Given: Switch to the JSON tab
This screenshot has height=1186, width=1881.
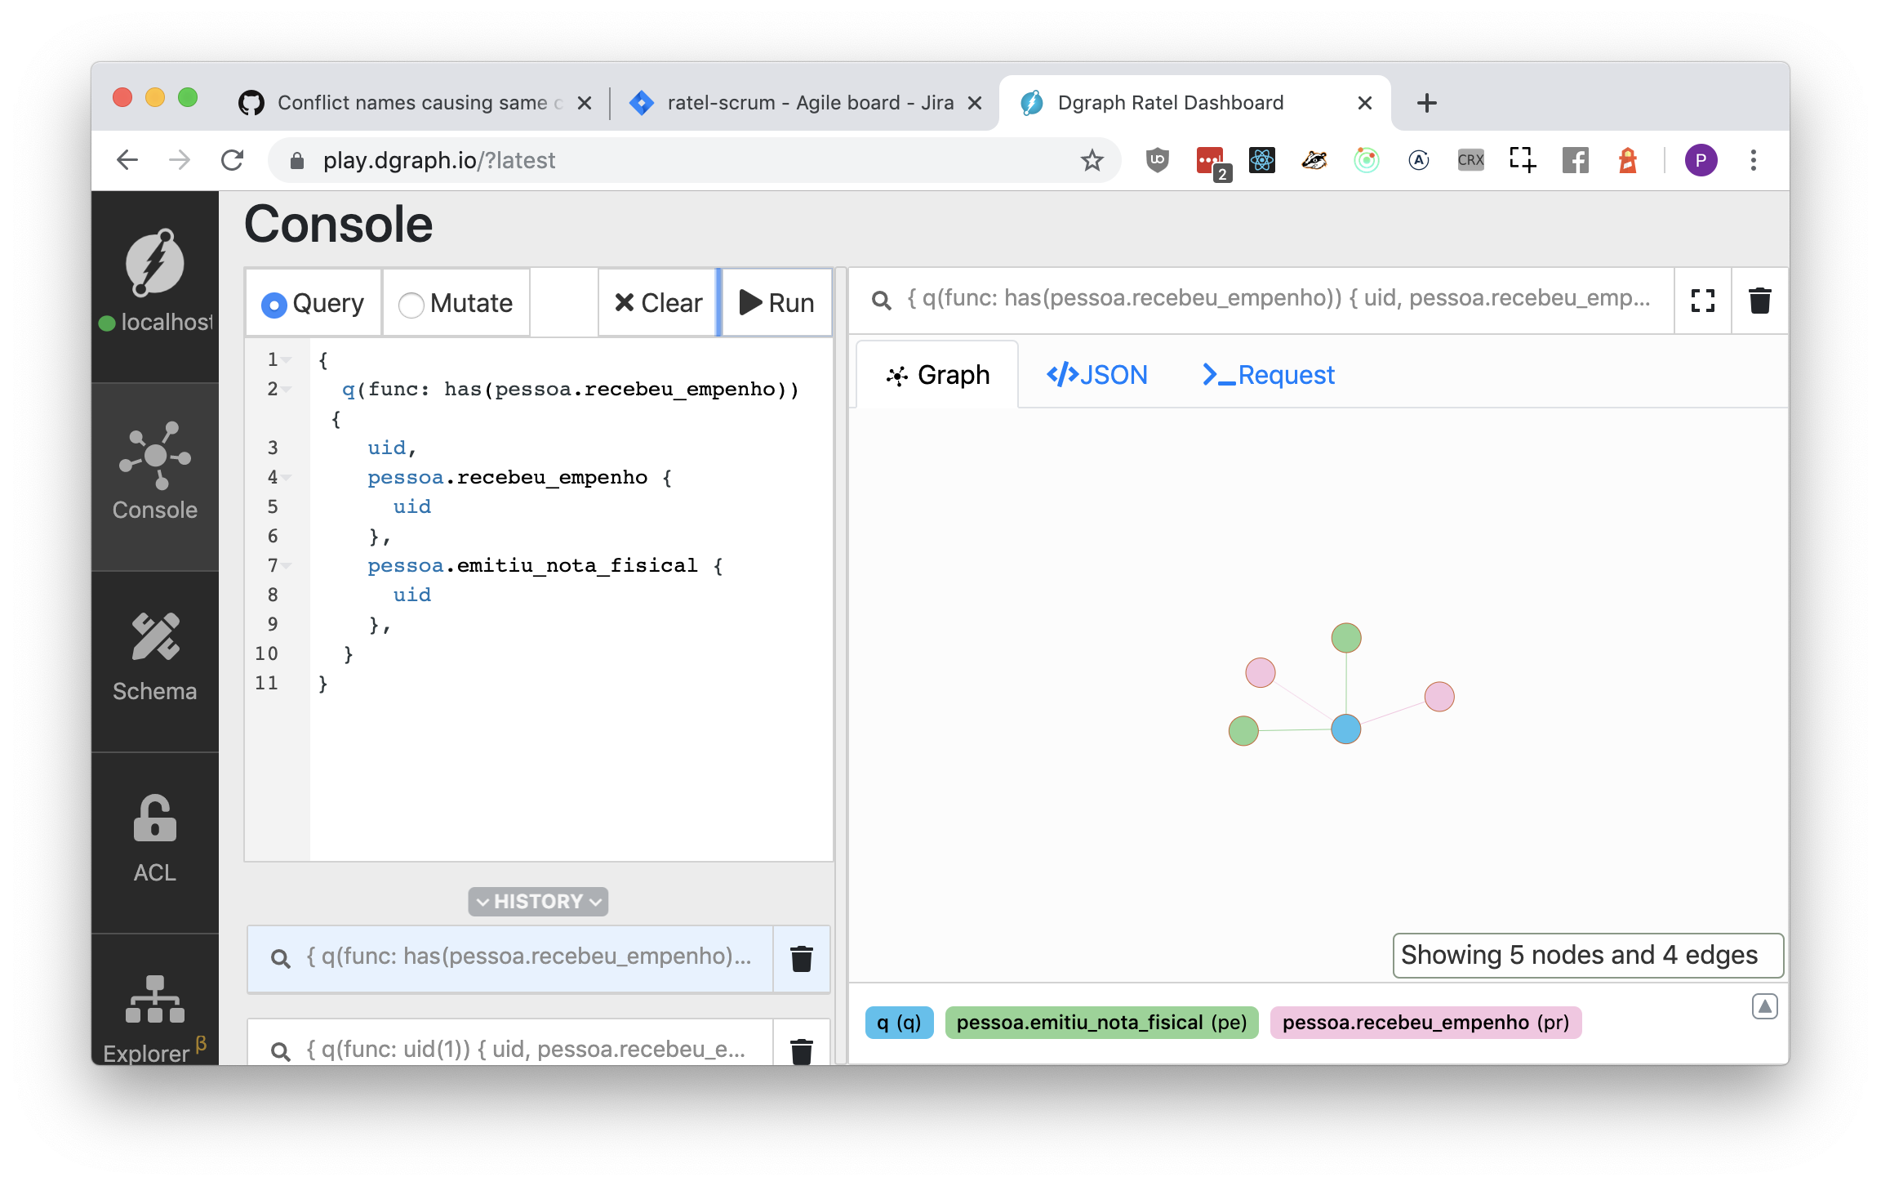Looking at the screenshot, I should (1096, 375).
